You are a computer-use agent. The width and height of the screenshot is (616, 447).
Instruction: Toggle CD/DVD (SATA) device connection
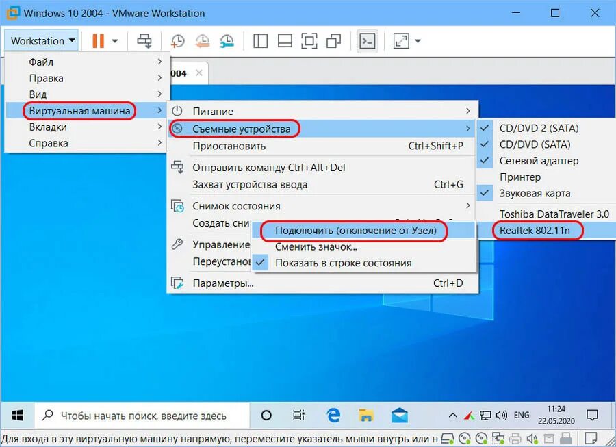click(546, 144)
